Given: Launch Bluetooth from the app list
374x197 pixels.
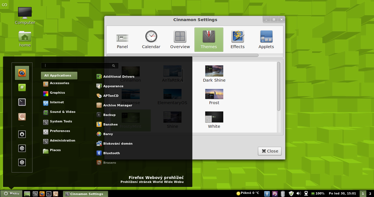Looking at the screenshot, I should click(108, 153).
